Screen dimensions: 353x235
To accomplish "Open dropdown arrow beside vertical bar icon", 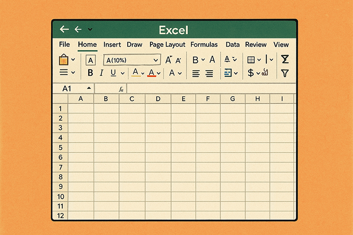I will [x=271, y=60].
